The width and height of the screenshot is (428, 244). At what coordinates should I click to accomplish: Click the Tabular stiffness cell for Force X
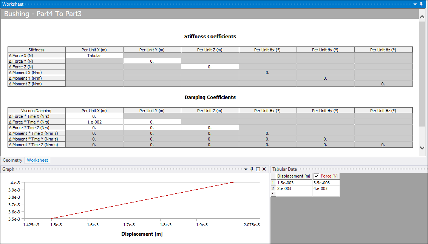click(94, 56)
